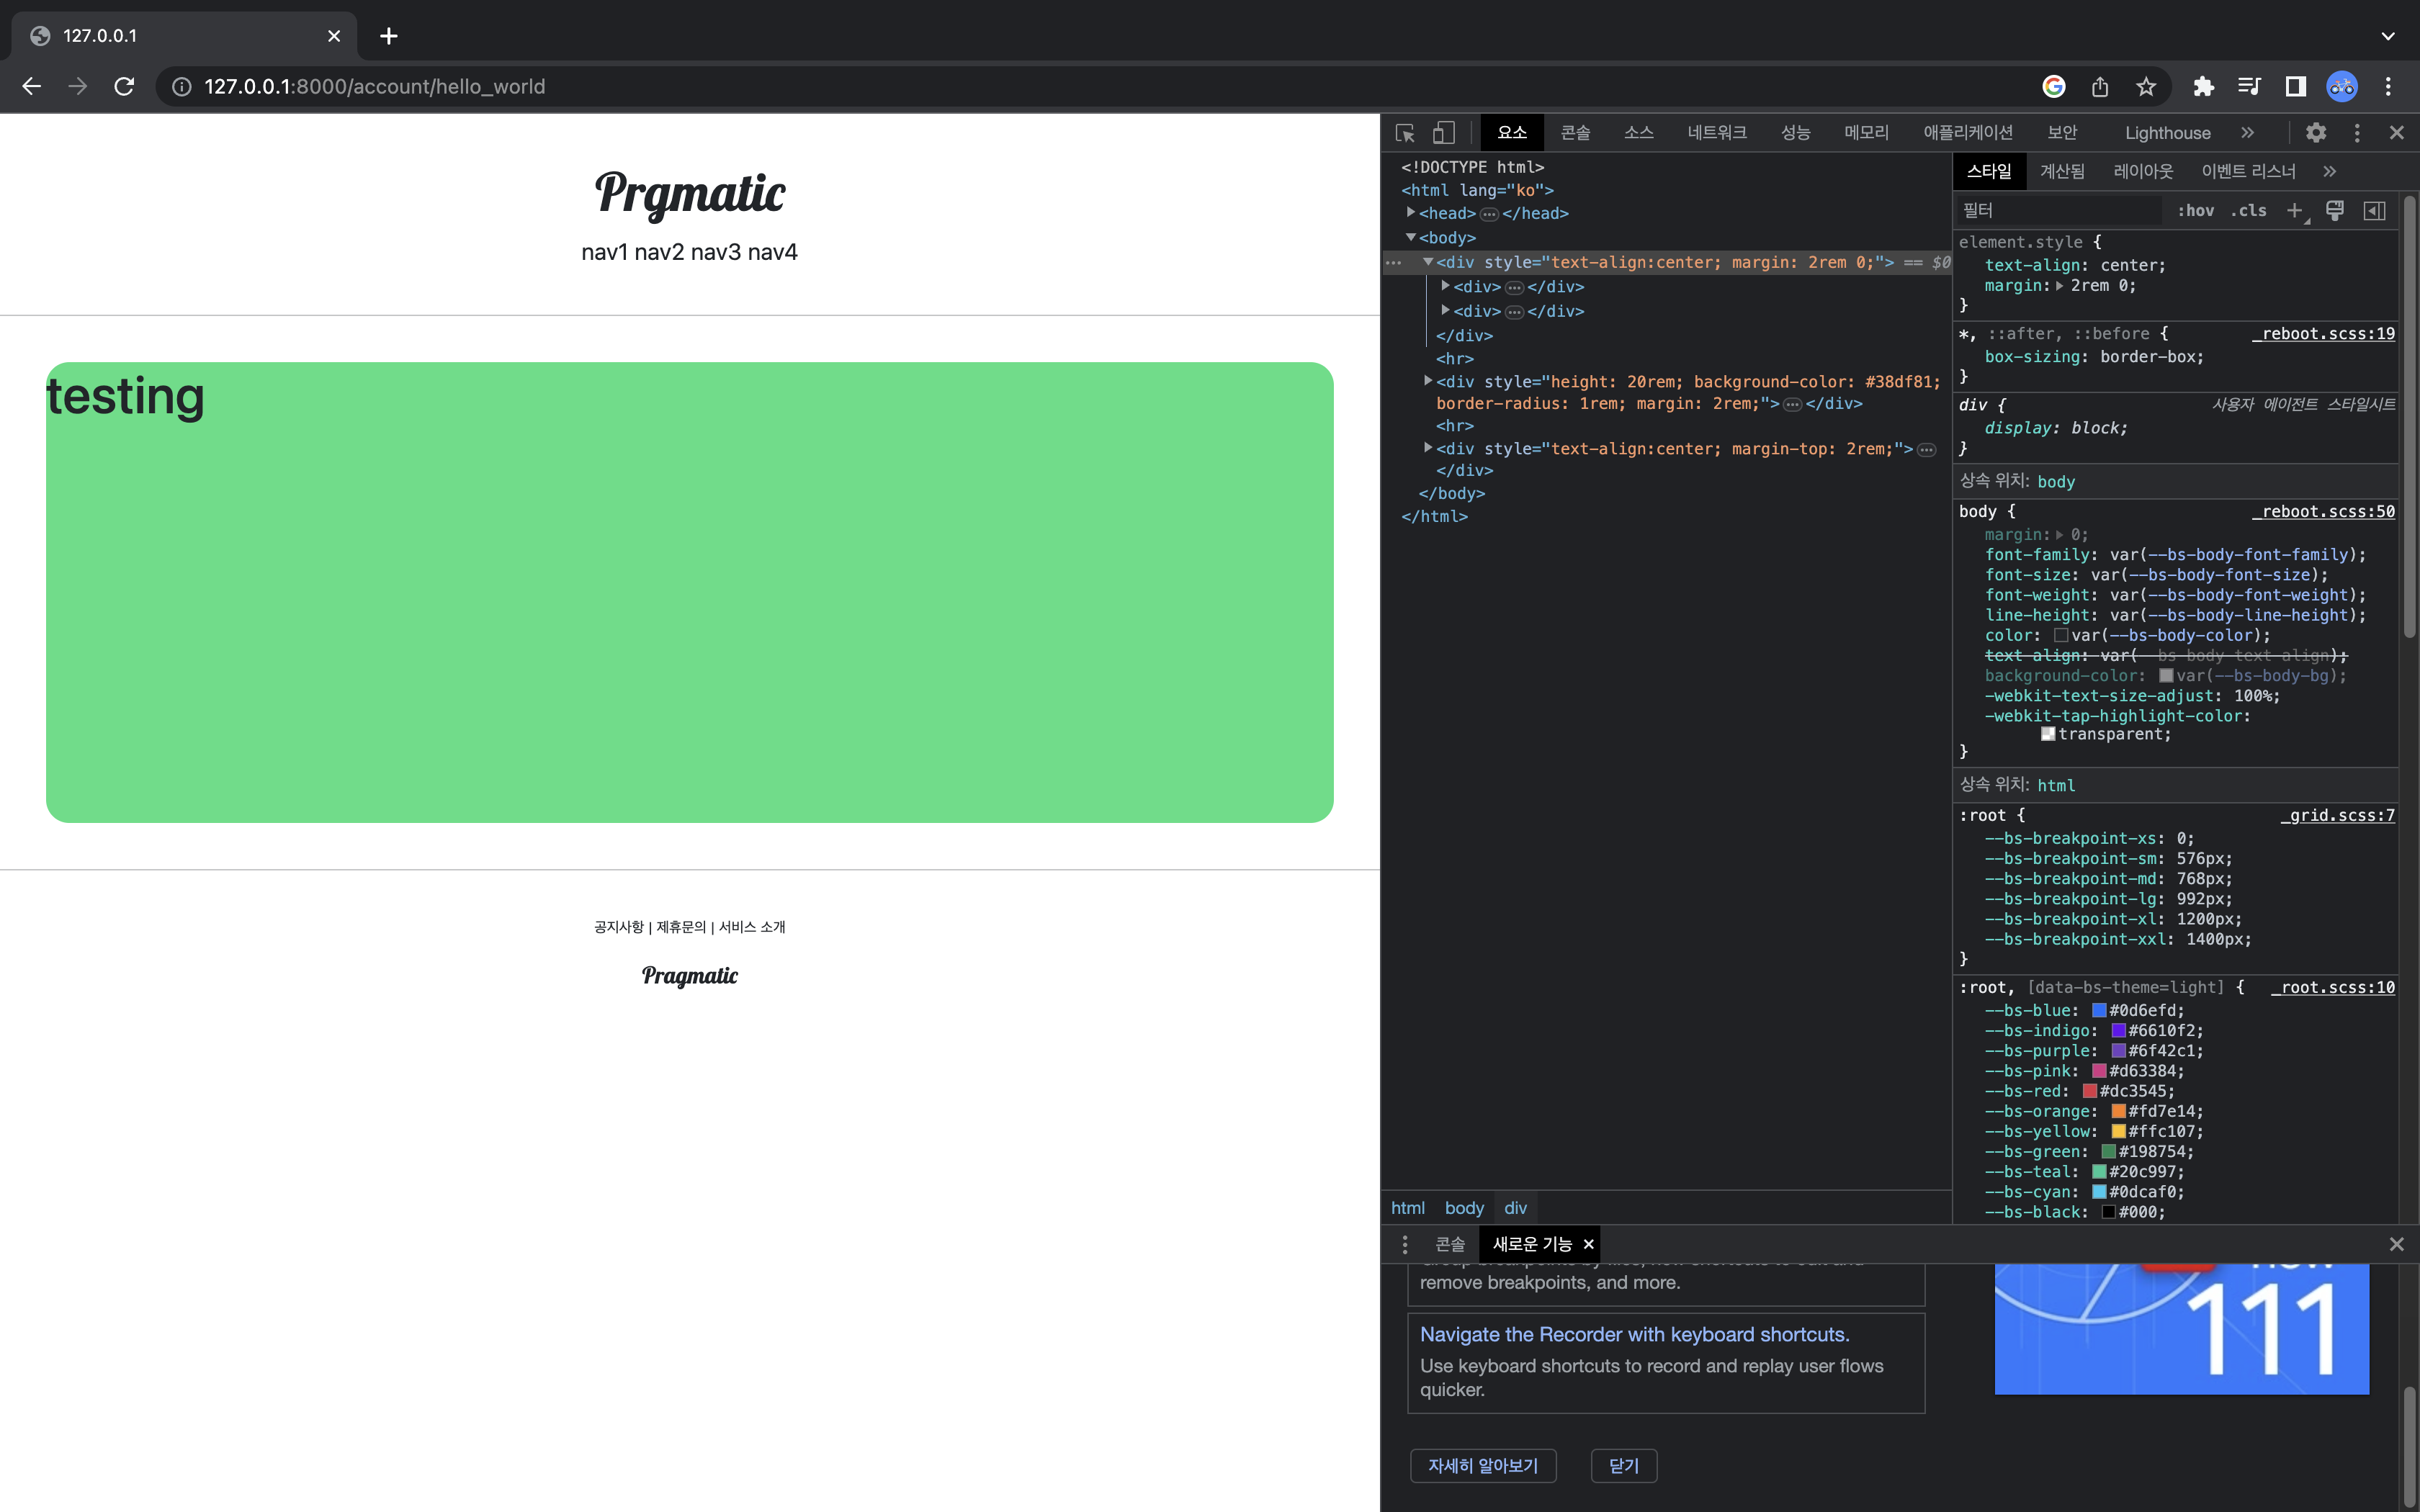Click the new style rule plus icon

[x=2294, y=210]
